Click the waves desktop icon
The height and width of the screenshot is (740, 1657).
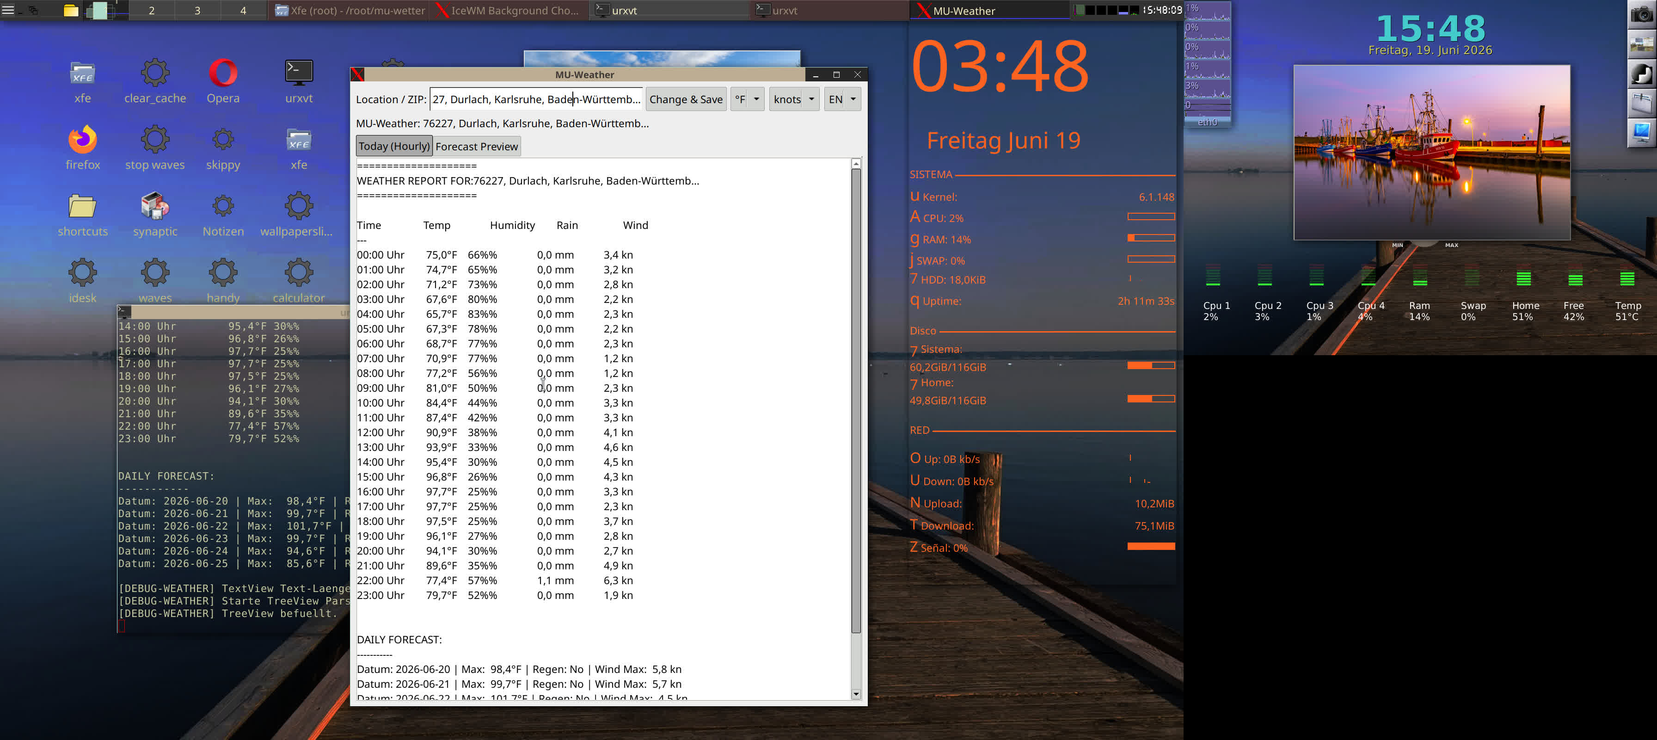(155, 273)
